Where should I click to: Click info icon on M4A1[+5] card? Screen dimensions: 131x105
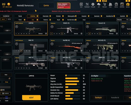point(81,33)
